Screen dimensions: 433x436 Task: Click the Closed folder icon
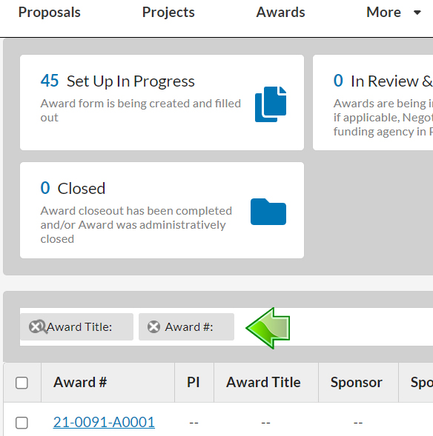[x=268, y=212]
